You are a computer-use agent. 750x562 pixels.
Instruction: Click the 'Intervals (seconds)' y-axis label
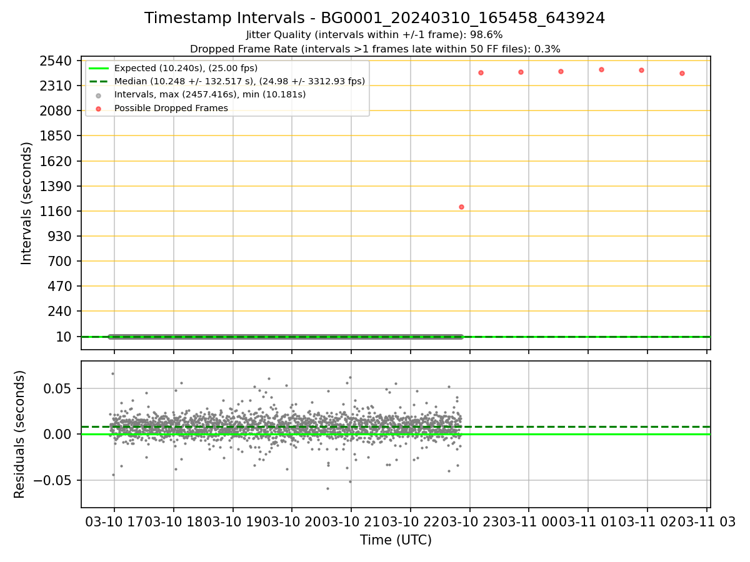click(27, 203)
